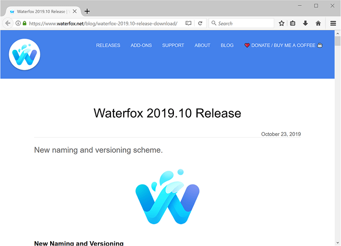Go to the ADD-ONS page
The height and width of the screenshot is (246, 341).
pos(141,45)
